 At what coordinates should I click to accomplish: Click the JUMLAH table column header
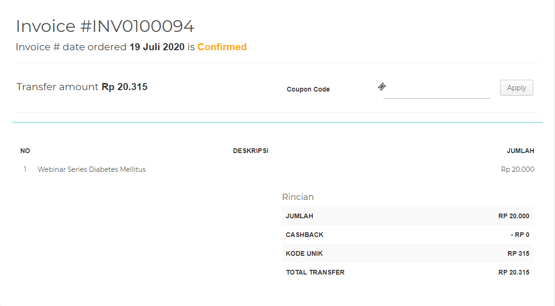click(x=520, y=151)
